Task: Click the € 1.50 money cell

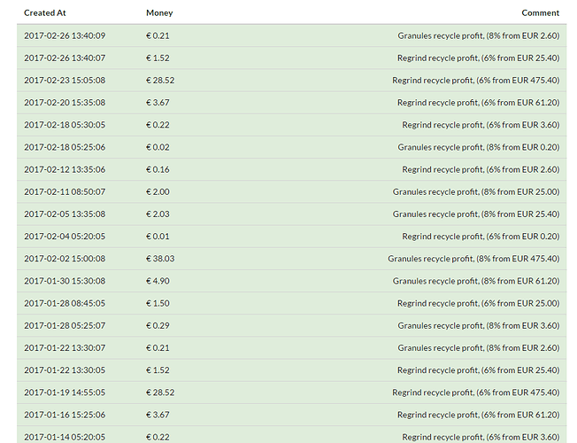Action: click(158, 303)
